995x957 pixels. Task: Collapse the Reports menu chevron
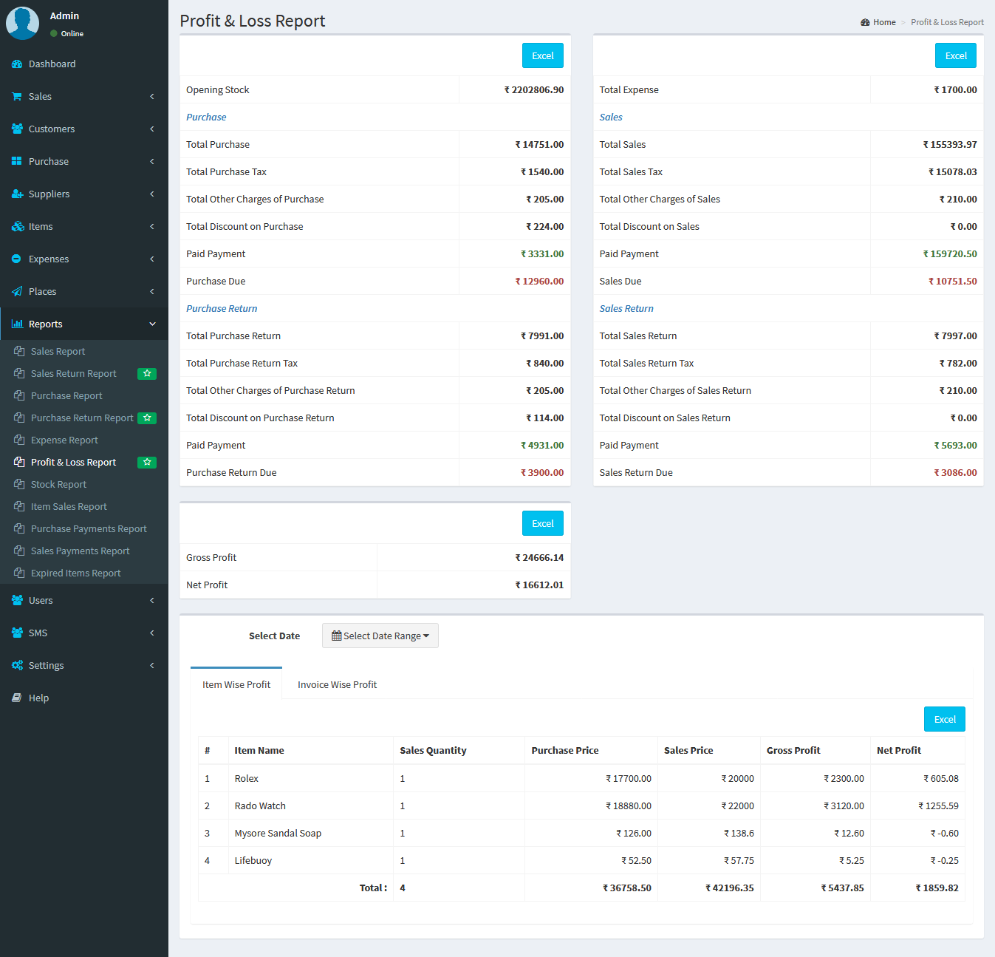152,324
